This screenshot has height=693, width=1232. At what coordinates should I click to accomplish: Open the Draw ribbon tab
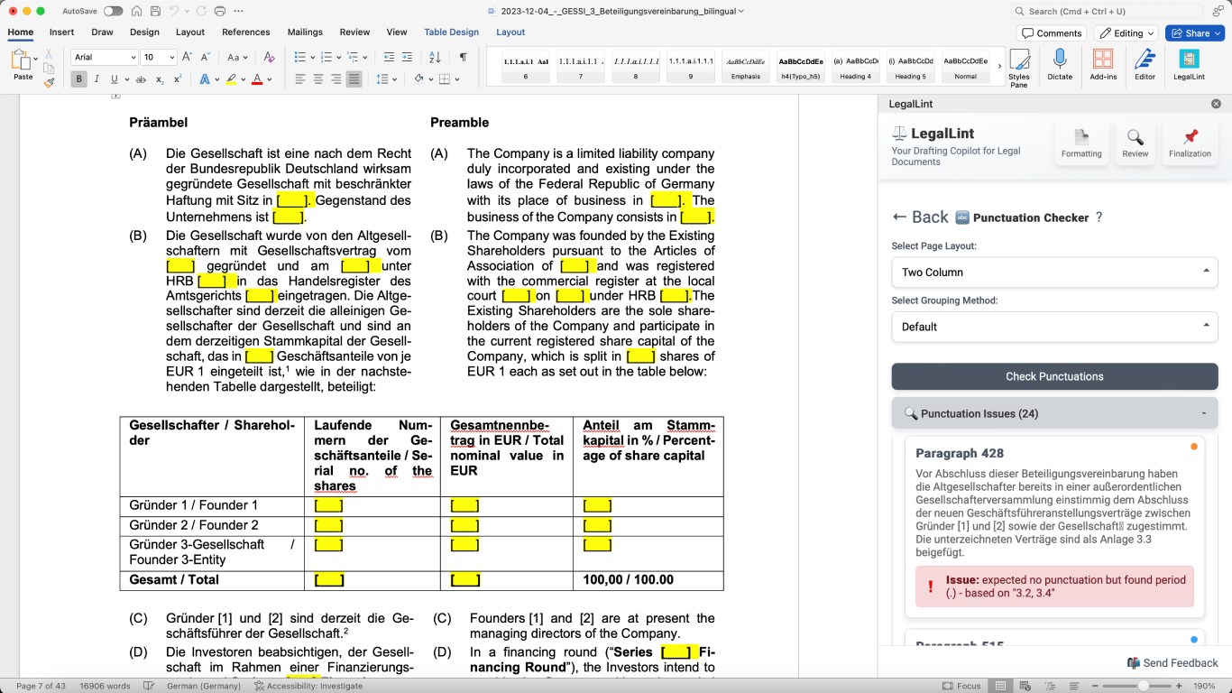point(102,32)
